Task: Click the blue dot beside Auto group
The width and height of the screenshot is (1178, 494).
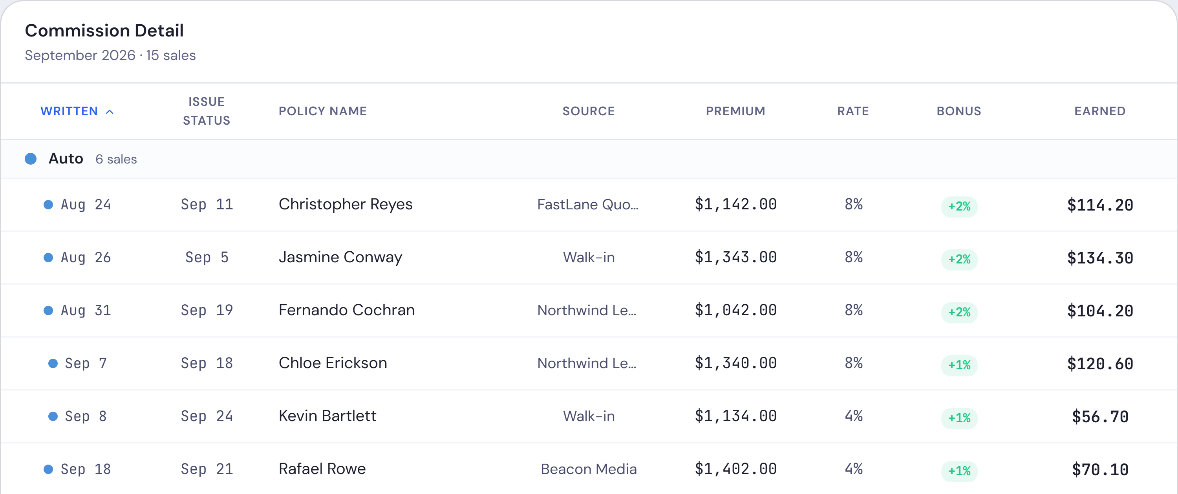Action: [31, 159]
